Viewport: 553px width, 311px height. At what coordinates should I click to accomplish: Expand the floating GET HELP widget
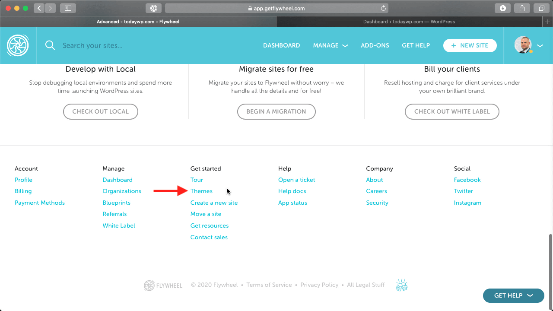(x=513, y=295)
